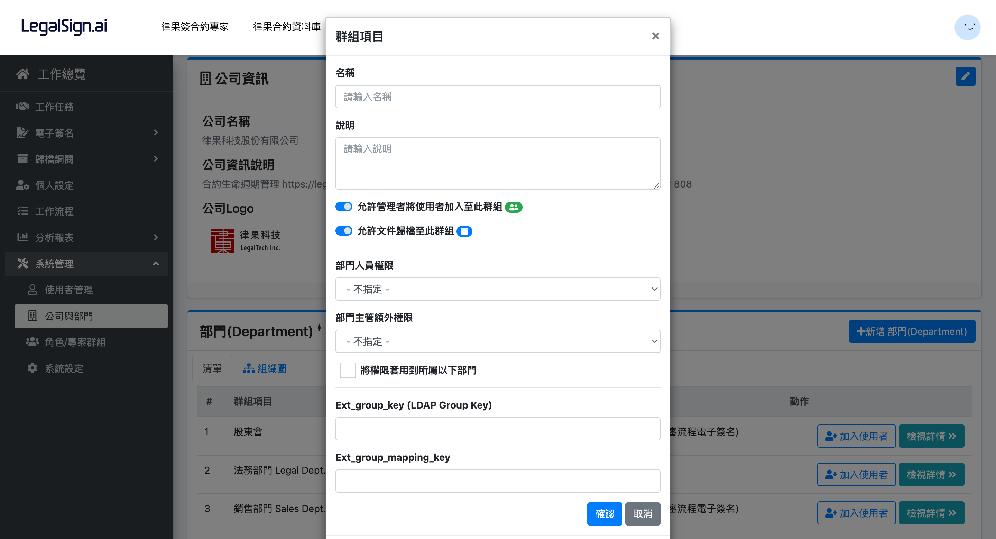Viewport: 996px width, 539px height.
Task: Click the user avatar smiley icon
Action: 967,27
